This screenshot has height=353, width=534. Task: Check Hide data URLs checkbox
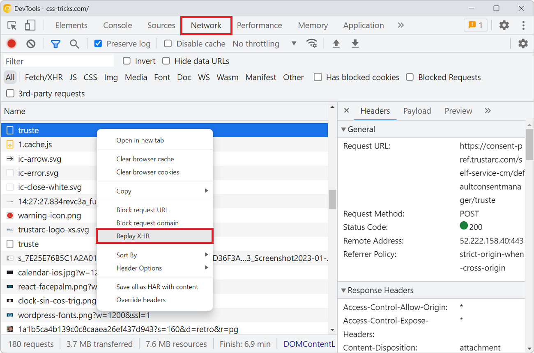pyautogui.click(x=166, y=61)
